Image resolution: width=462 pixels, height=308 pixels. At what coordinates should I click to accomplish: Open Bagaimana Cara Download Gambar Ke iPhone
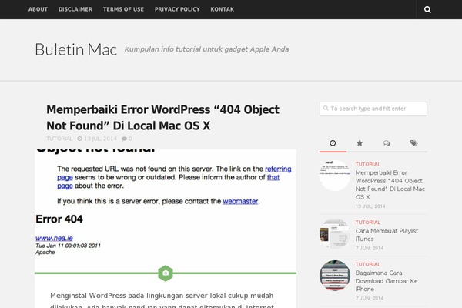[387, 281]
